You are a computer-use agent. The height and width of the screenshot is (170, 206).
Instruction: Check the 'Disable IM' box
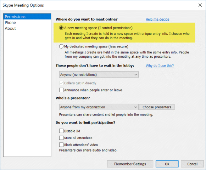click(x=61, y=131)
